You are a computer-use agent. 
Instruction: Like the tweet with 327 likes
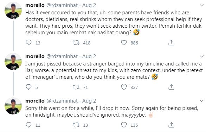pos(124,87)
